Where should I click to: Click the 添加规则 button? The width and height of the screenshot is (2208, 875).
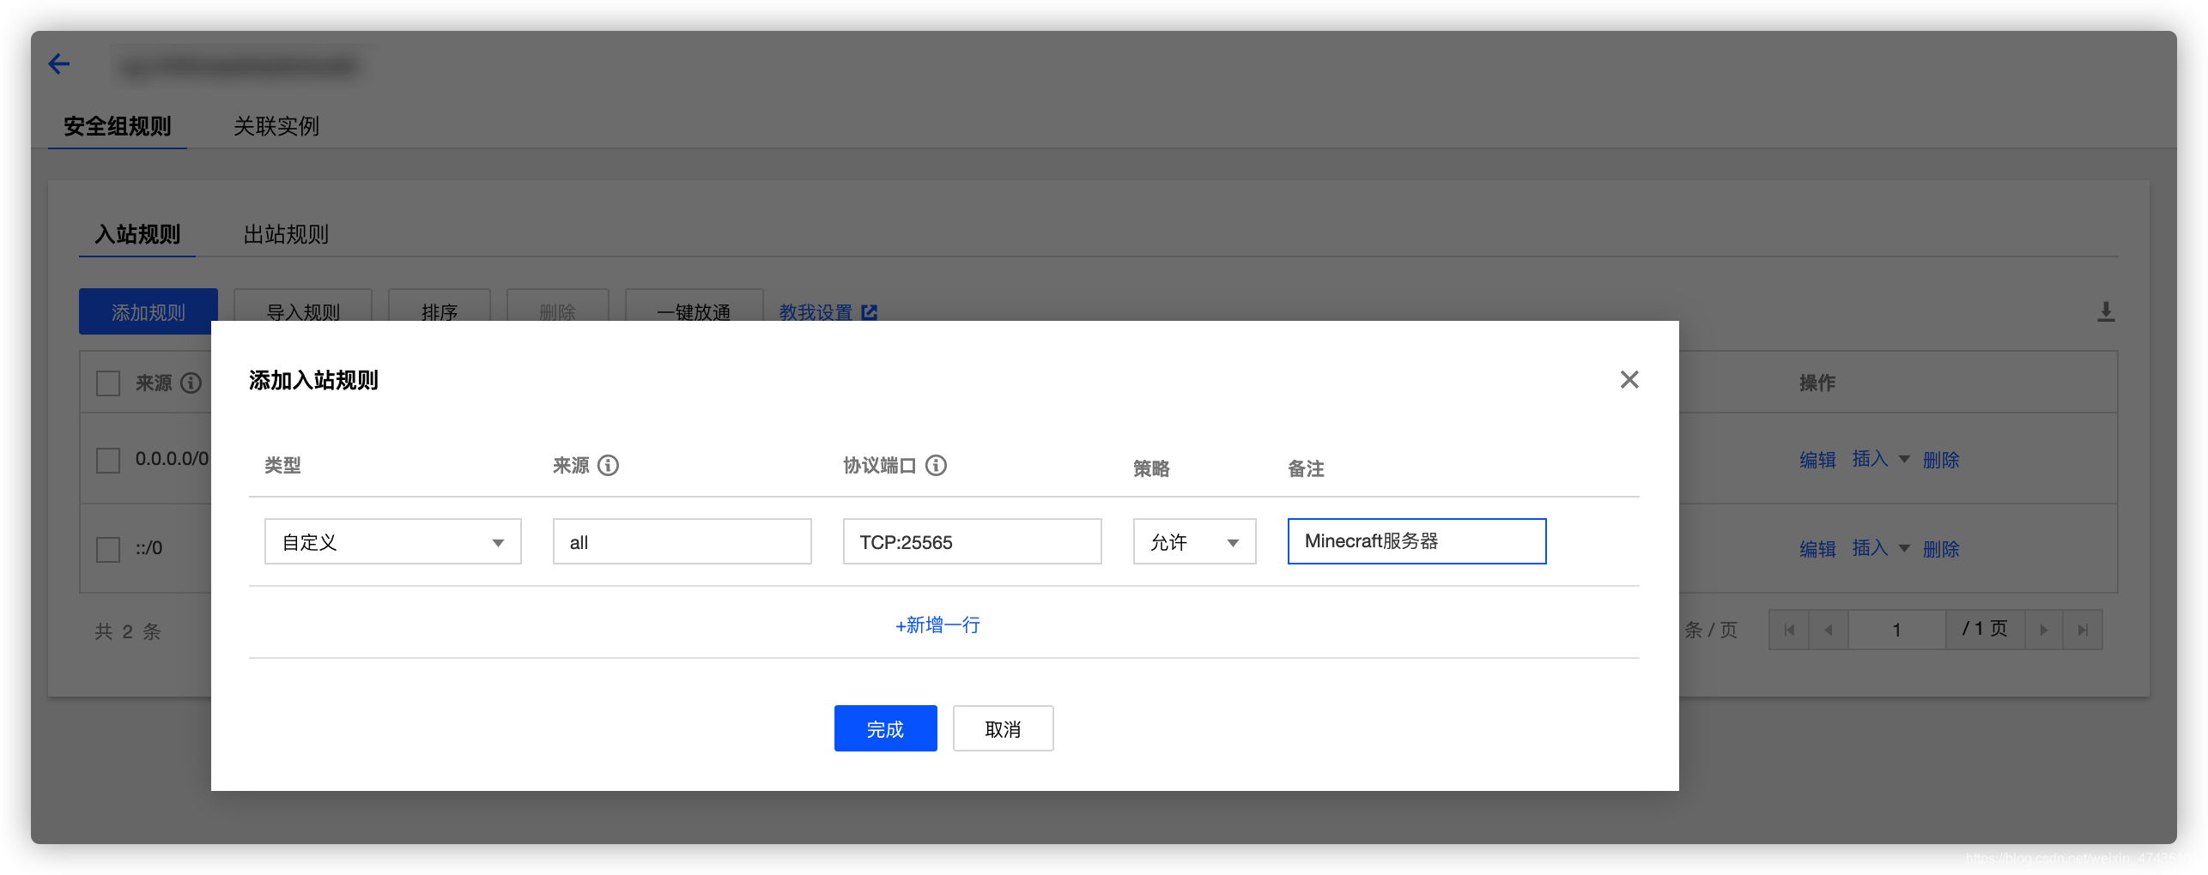click(149, 311)
